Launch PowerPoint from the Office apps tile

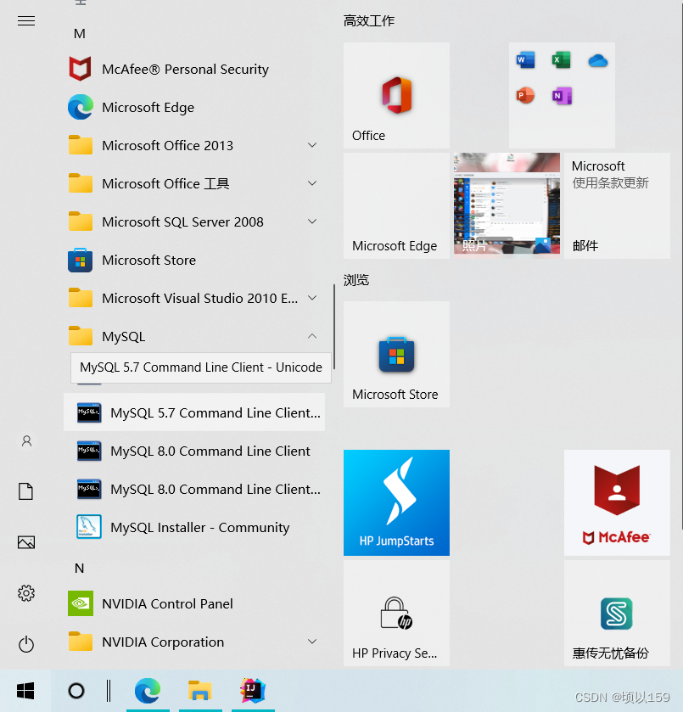pos(525,95)
